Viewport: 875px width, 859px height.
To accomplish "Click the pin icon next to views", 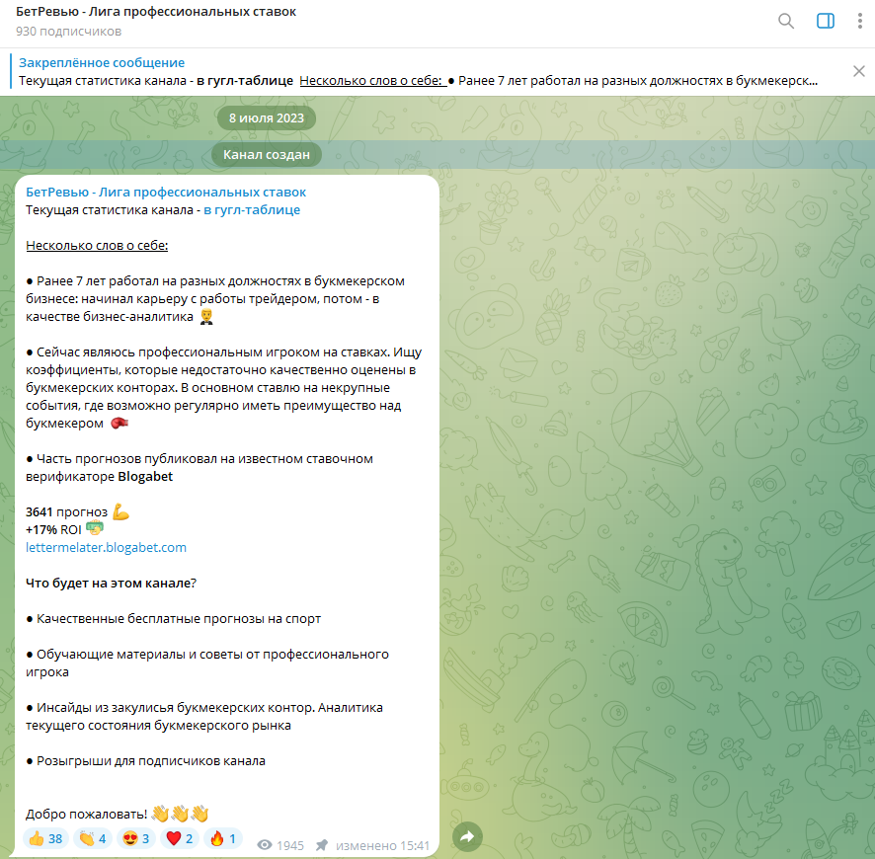I will coord(321,845).
